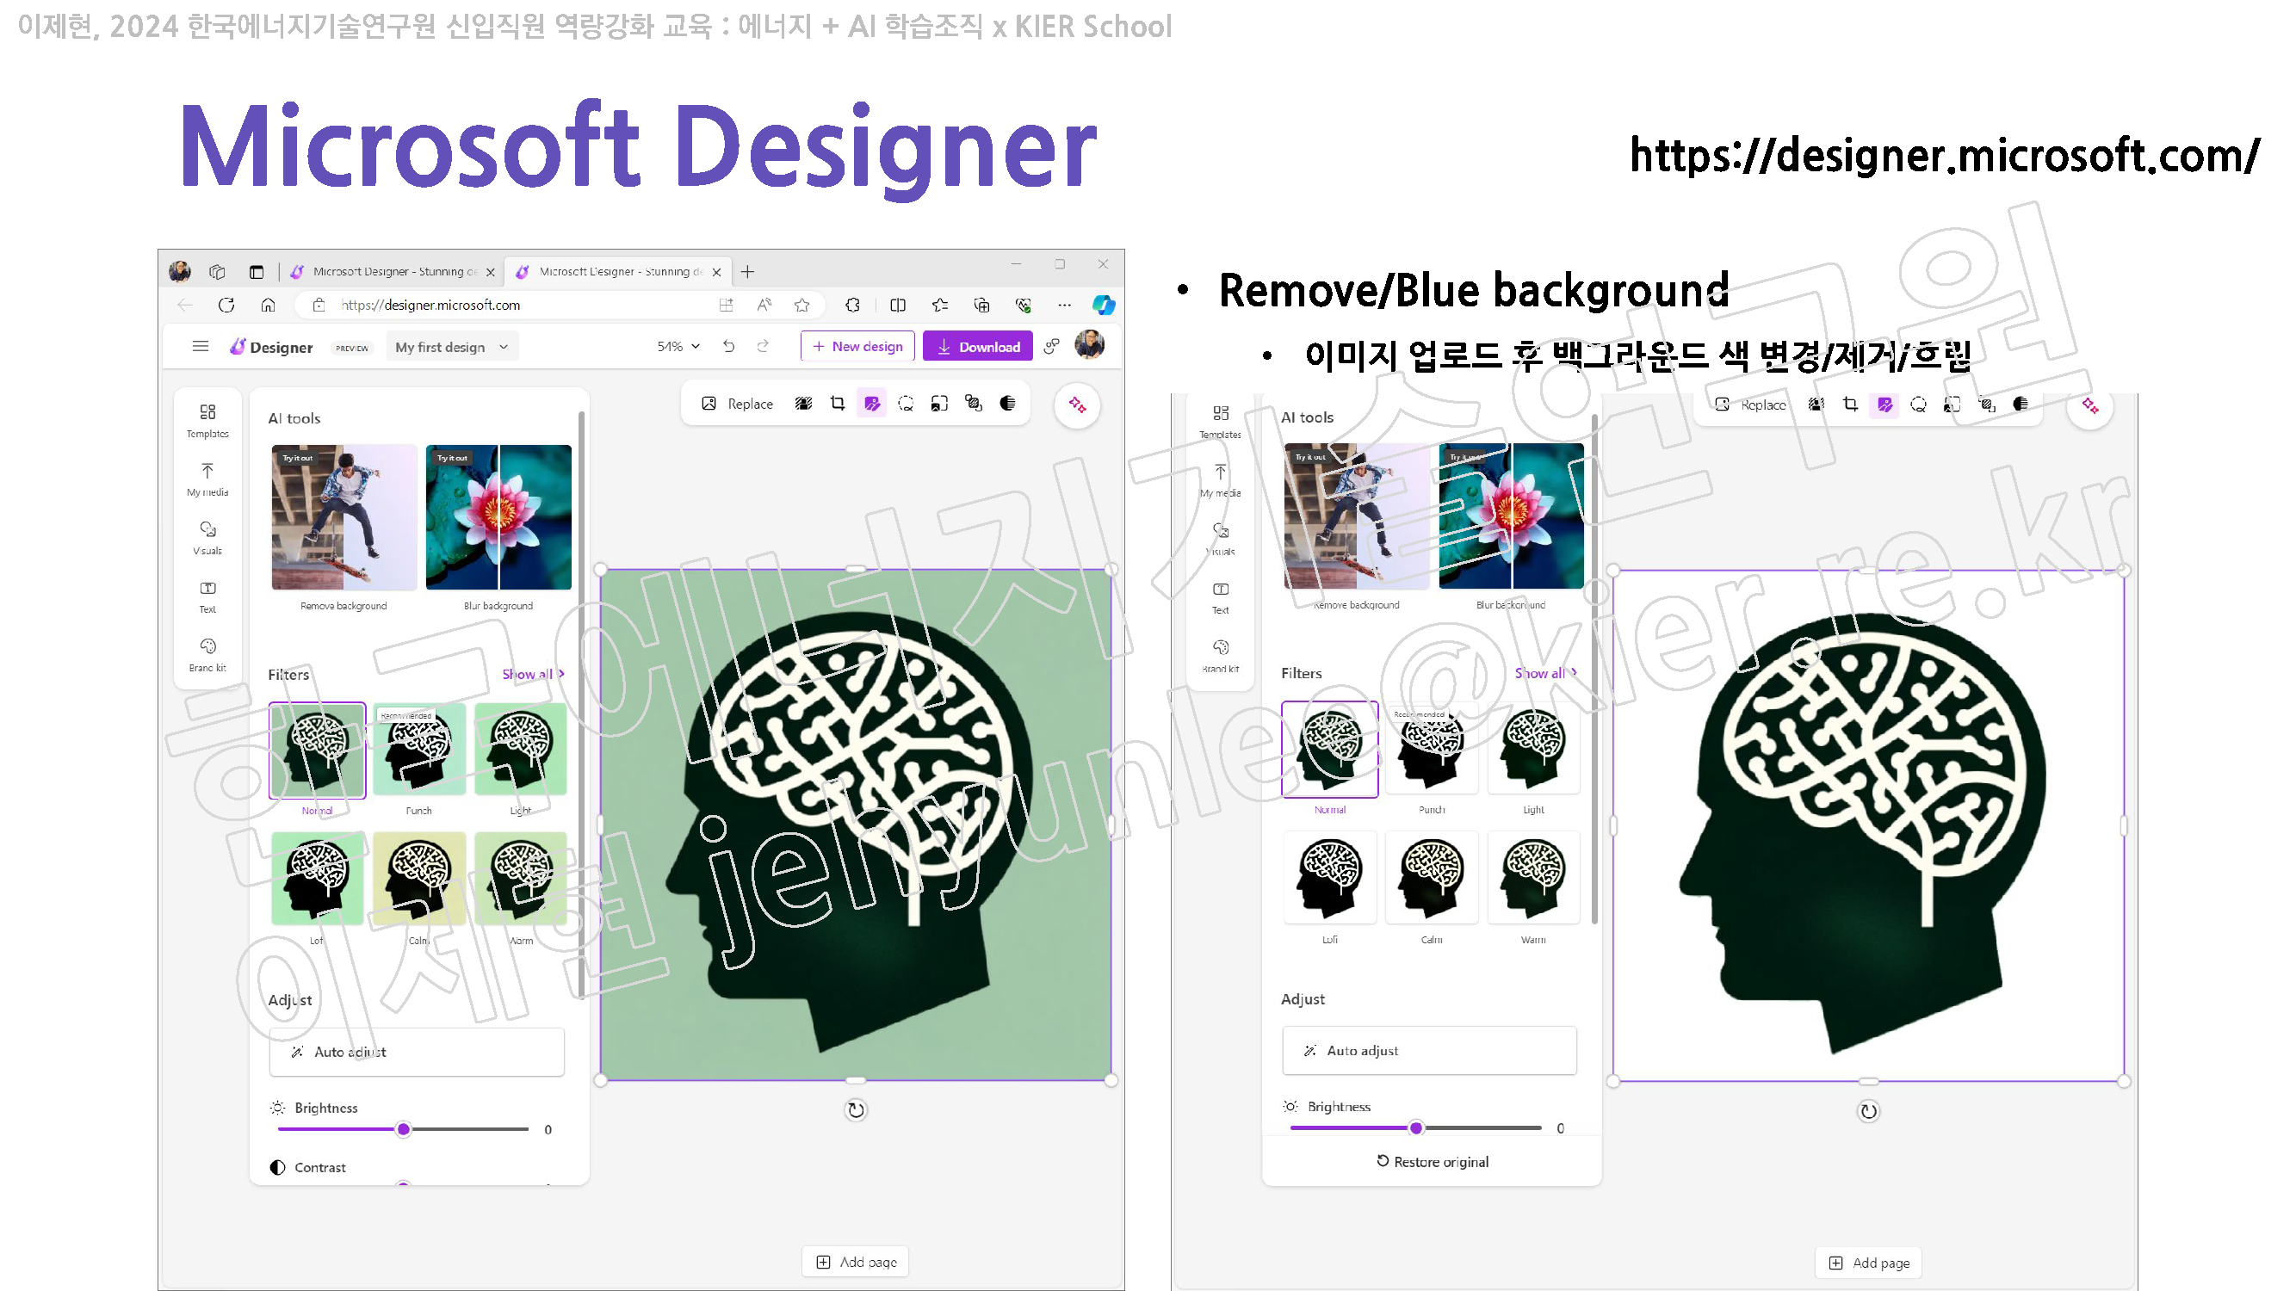
Task: Click the Brightness slider handle
Action: pyautogui.click(x=404, y=1129)
